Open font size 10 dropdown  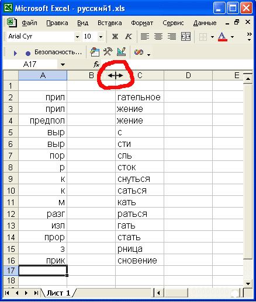[101, 37]
